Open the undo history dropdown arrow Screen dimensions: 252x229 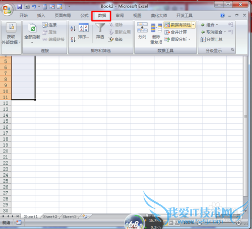tap(39, 7)
